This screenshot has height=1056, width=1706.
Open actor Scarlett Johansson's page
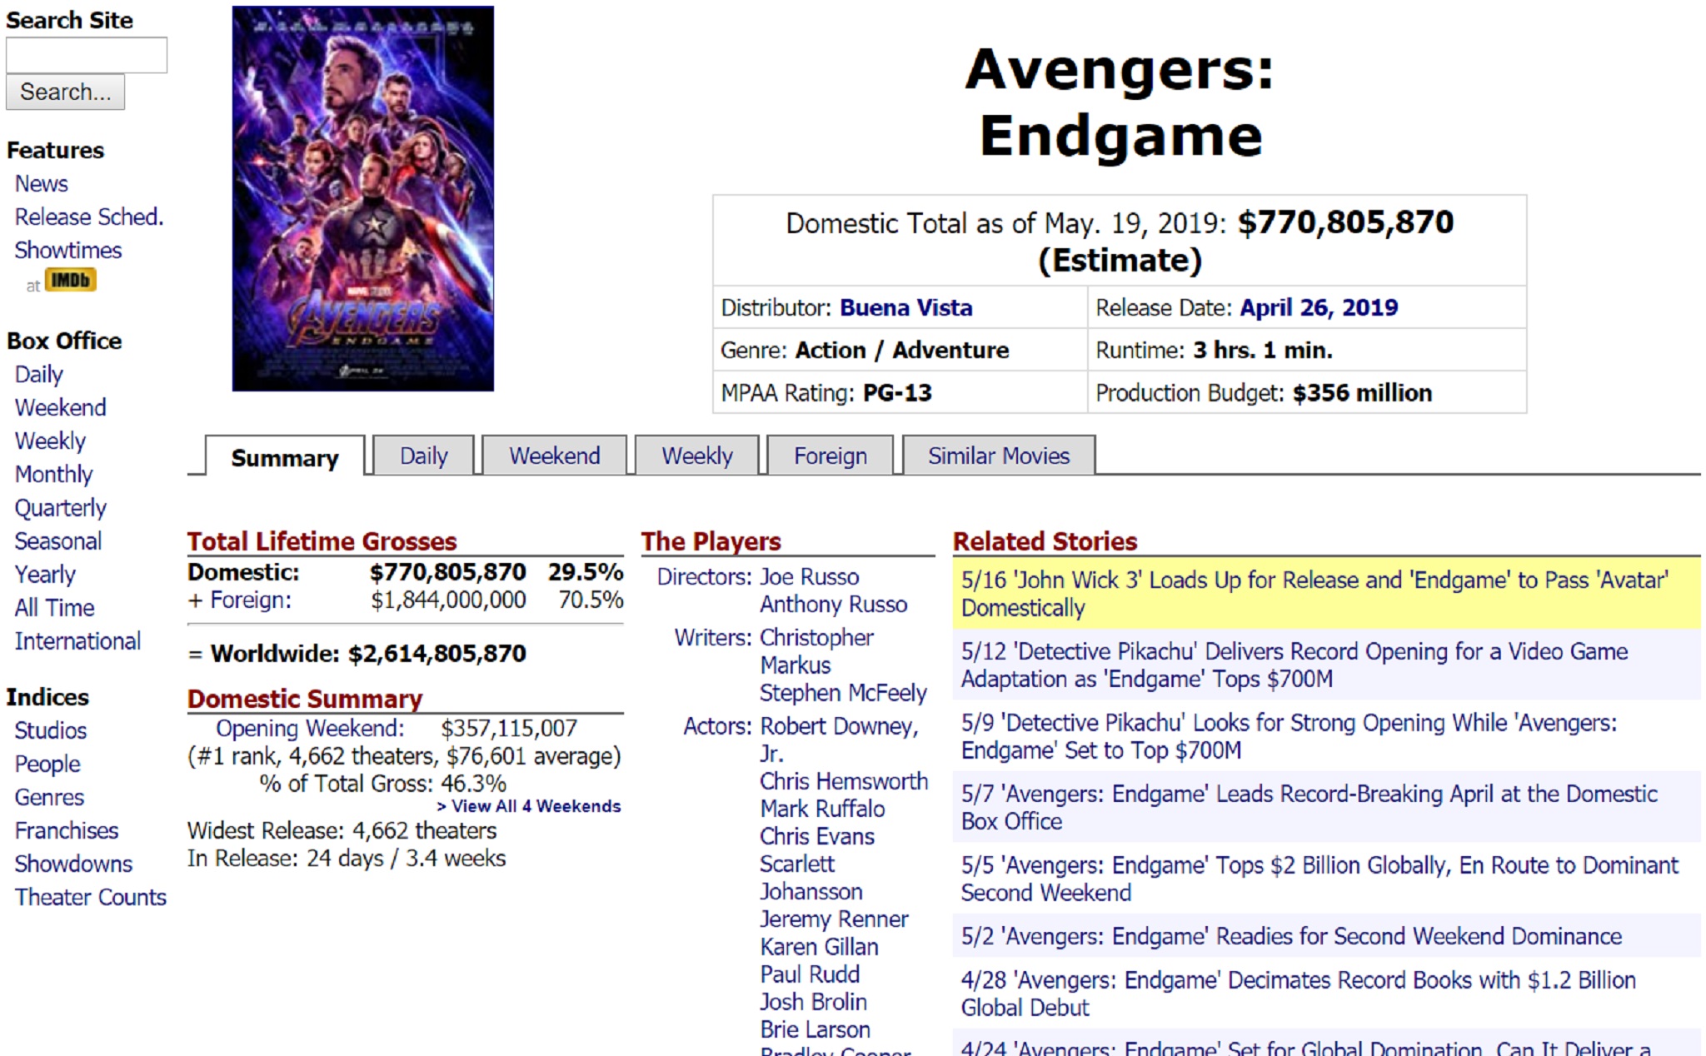(811, 878)
